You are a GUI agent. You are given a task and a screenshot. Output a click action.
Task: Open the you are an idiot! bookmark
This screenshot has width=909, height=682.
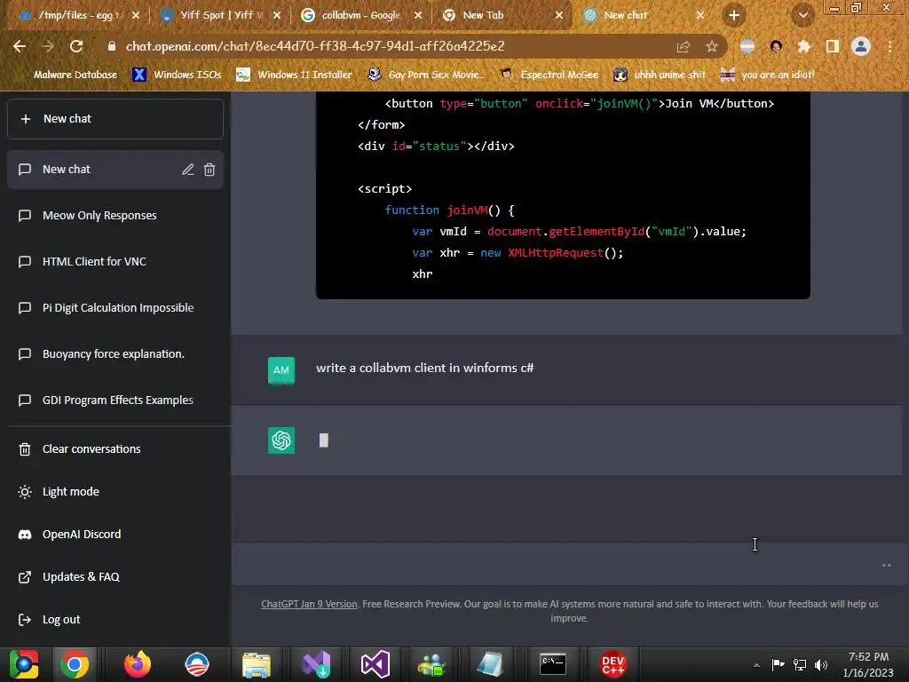[767, 75]
